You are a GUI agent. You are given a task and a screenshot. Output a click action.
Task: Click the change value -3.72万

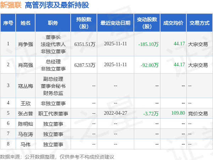pos(151,114)
